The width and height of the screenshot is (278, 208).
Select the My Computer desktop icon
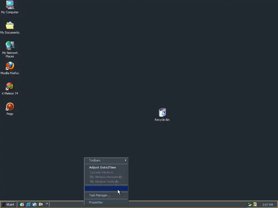coord(10,5)
